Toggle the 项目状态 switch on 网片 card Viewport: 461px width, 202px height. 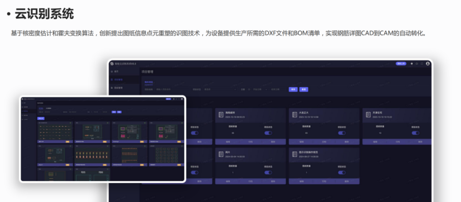coord(268,173)
